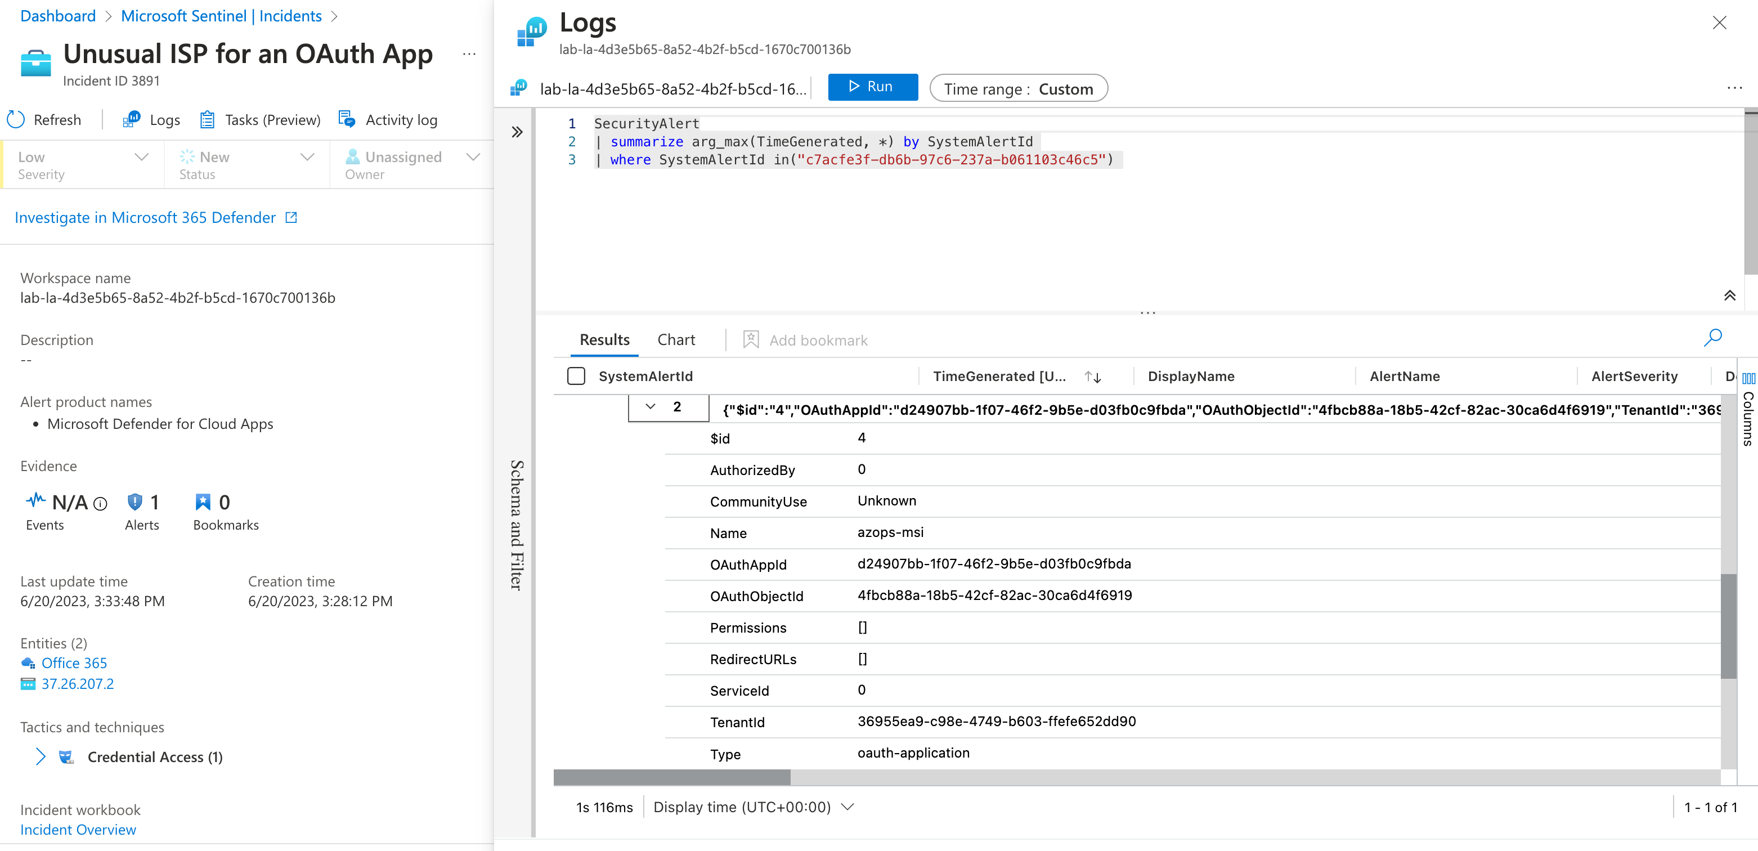Click AlertSeverity column header
This screenshot has height=851, width=1758.
point(1634,376)
